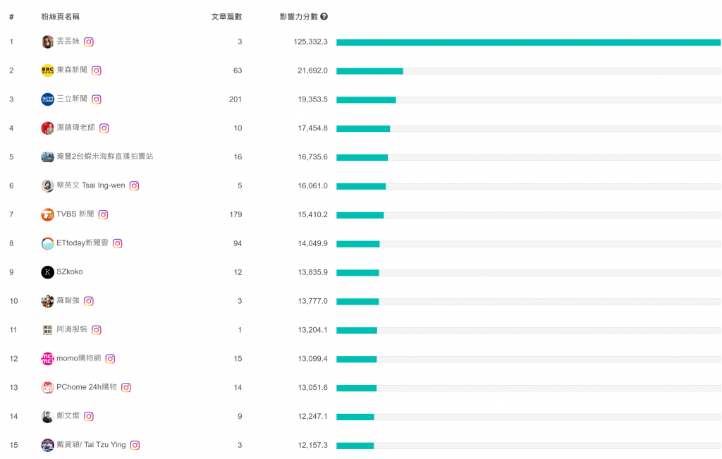The width and height of the screenshot is (722, 459).
Task: Open 三立新聞 fan page name
Action: [x=72, y=99]
